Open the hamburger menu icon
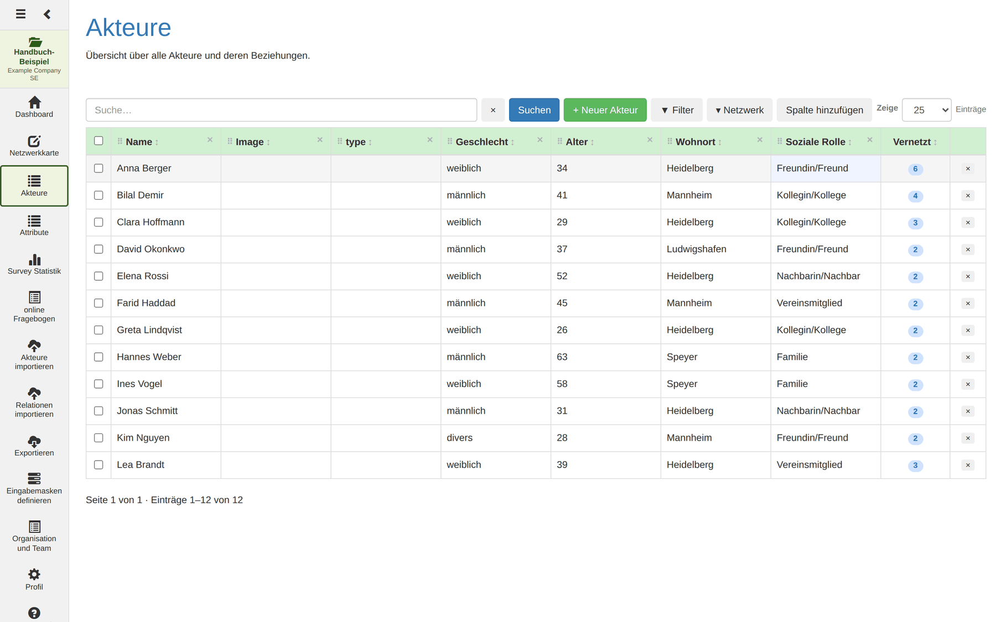The height and width of the screenshot is (622, 996). point(20,14)
